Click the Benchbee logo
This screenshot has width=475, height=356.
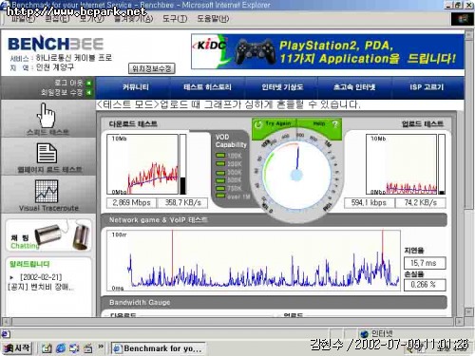tap(55, 44)
